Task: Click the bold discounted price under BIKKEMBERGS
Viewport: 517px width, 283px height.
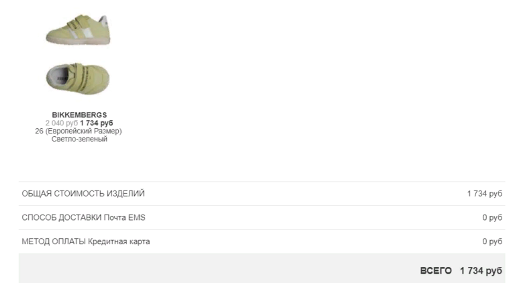Action: tap(97, 123)
